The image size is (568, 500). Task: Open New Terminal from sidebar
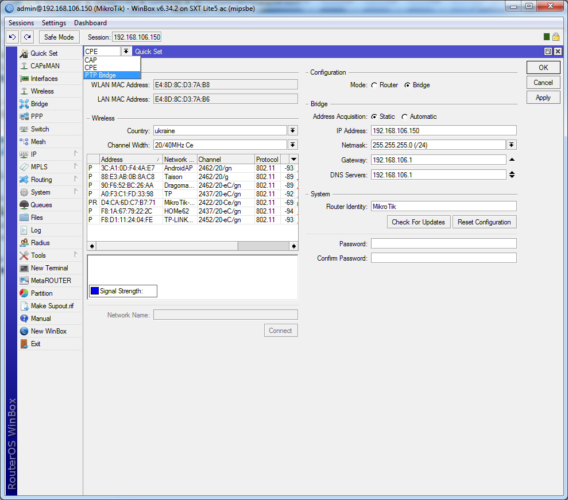pos(49,268)
